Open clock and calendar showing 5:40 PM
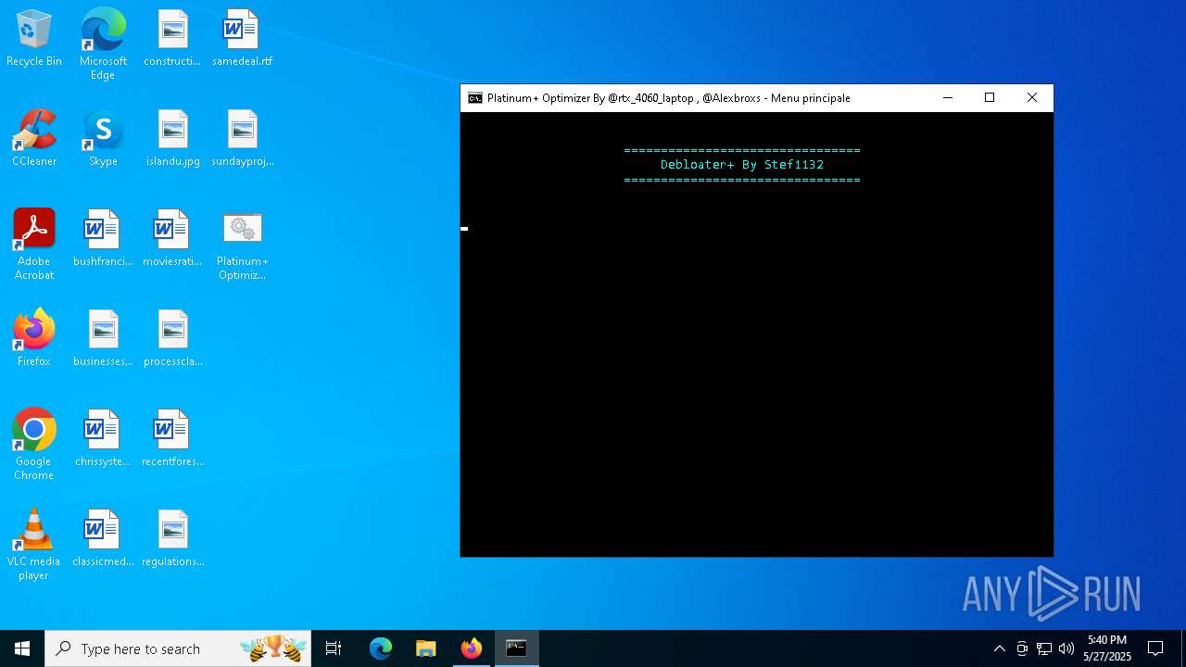The height and width of the screenshot is (667, 1186). (x=1107, y=648)
